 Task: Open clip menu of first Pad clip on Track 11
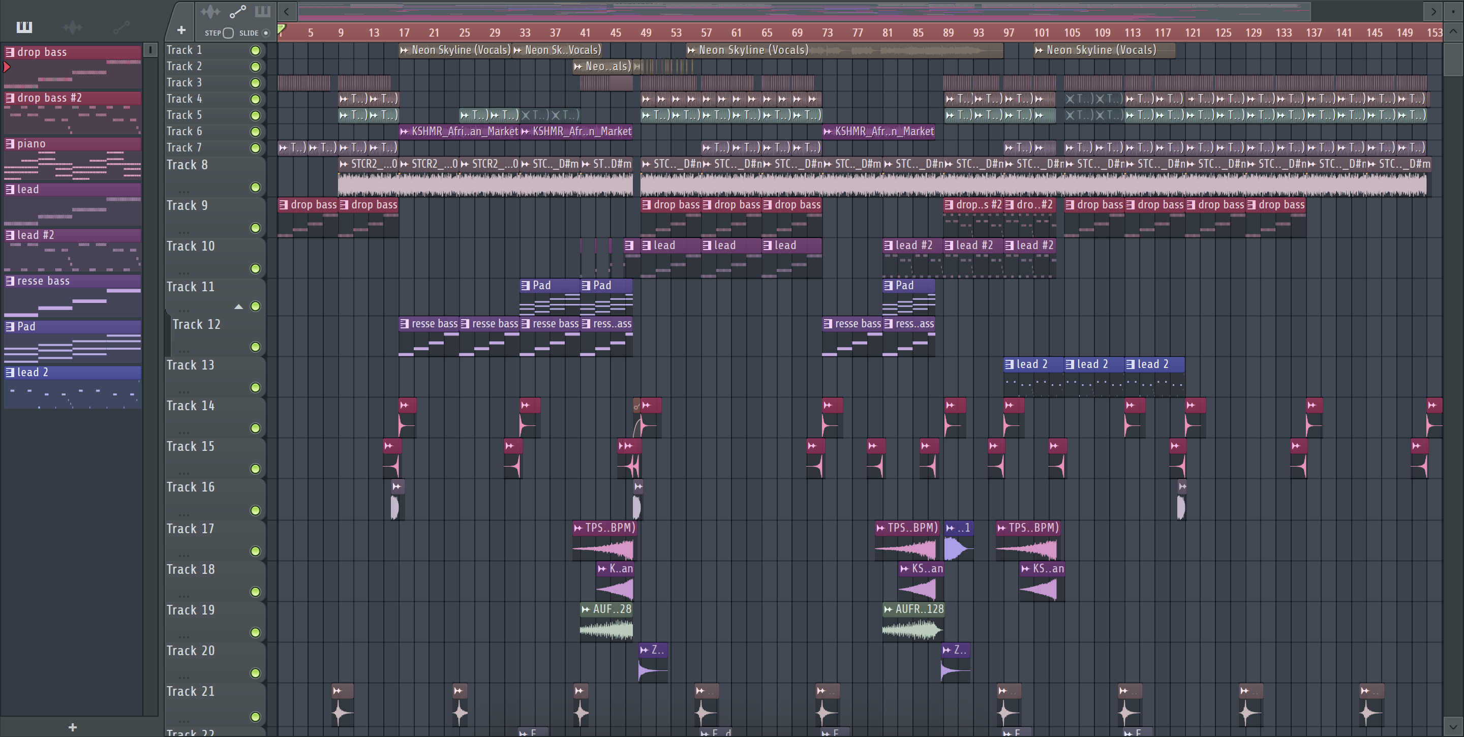tap(525, 285)
